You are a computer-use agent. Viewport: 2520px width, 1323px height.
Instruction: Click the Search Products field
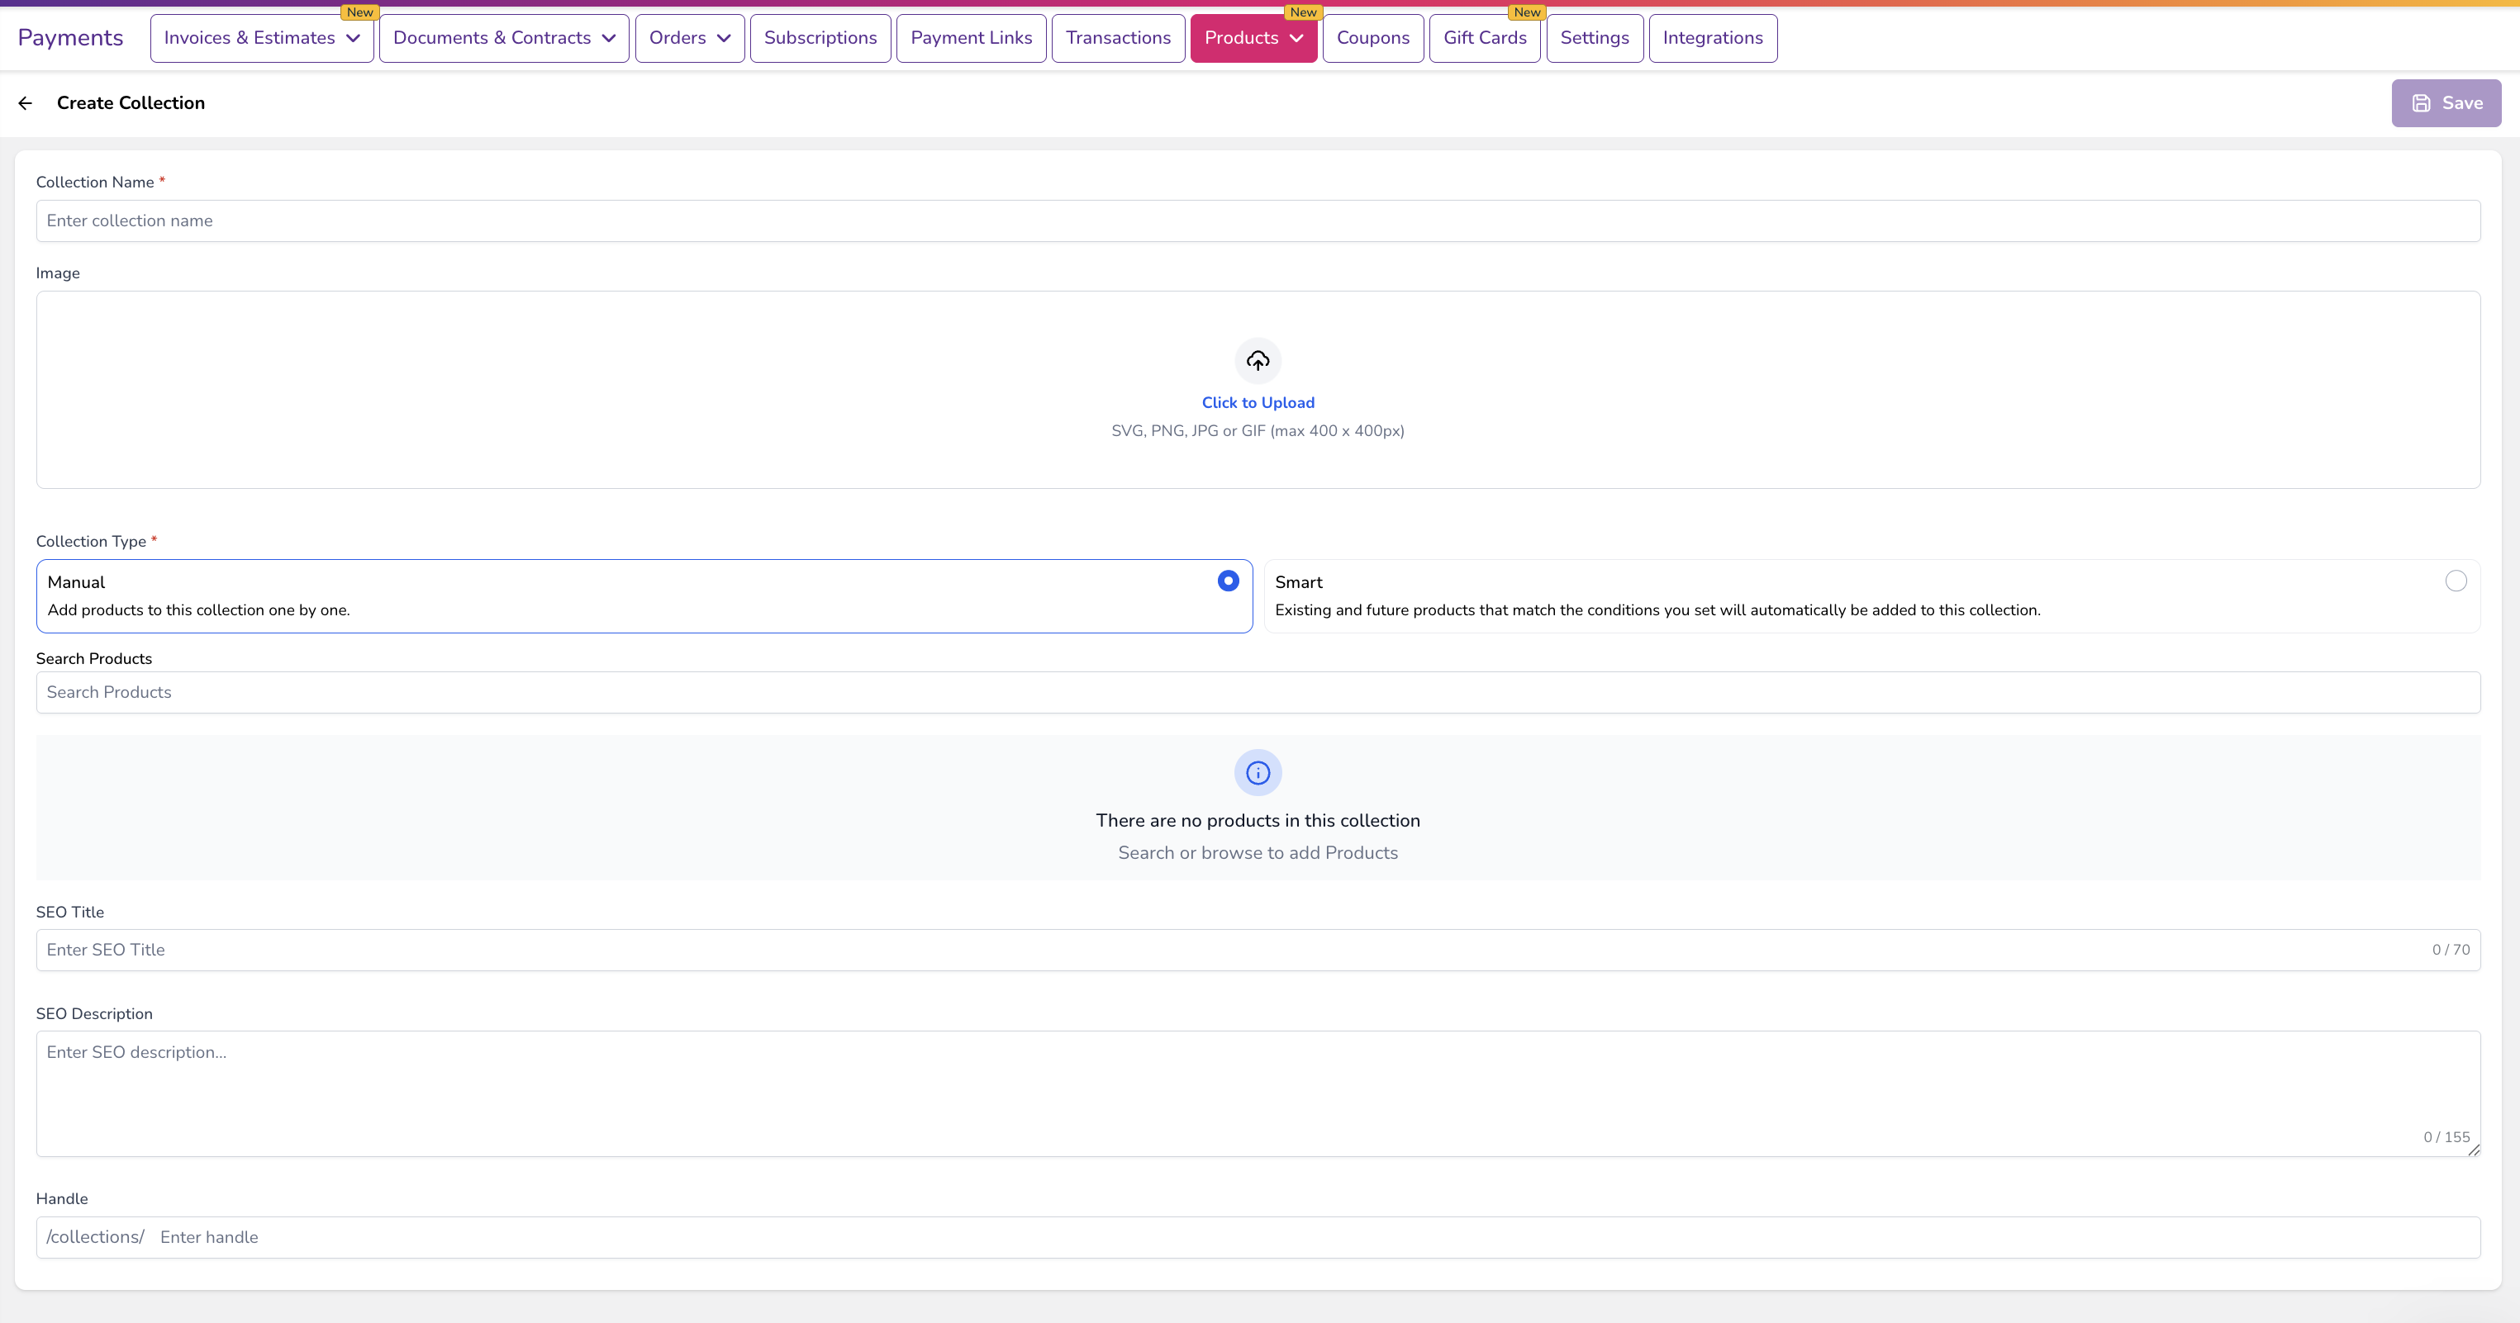[1257, 692]
